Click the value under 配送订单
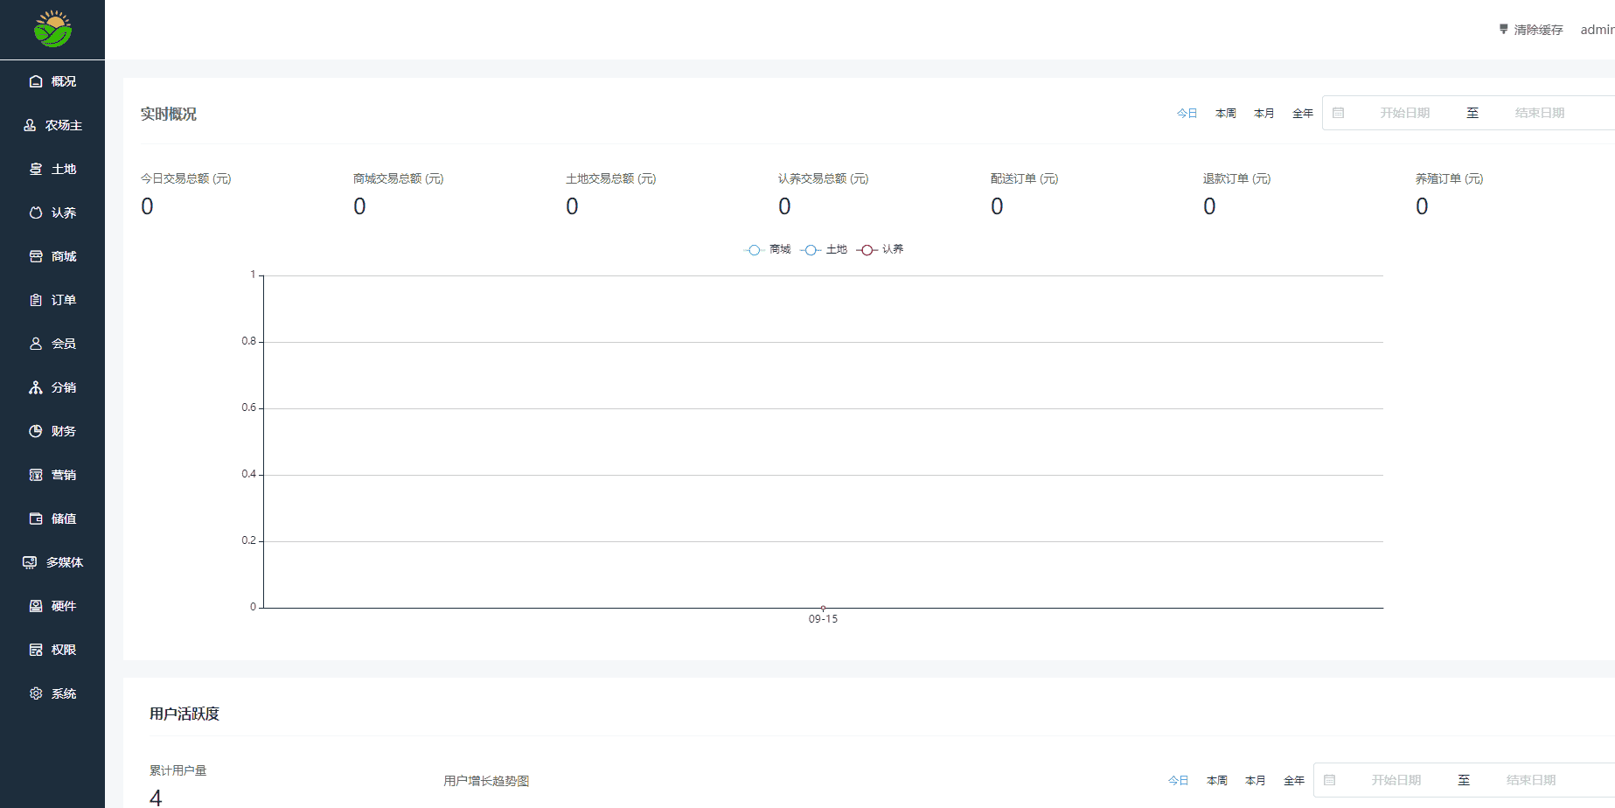1615x808 pixels. point(997,206)
